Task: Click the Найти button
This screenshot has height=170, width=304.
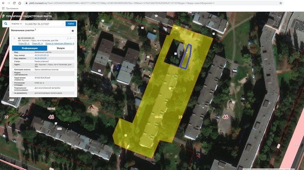Action: point(71,23)
